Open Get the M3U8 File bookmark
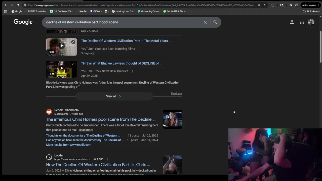The width and height of the screenshot is (322, 181). pyautogui.click(x=175, y=11)
